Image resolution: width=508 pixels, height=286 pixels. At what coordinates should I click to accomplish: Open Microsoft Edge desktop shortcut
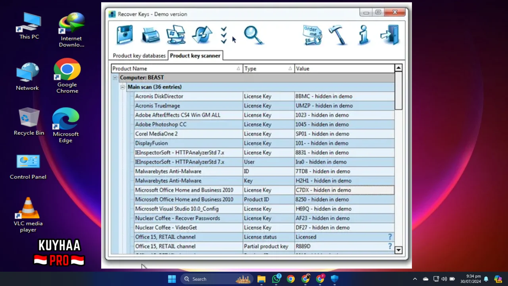[66, 126]
